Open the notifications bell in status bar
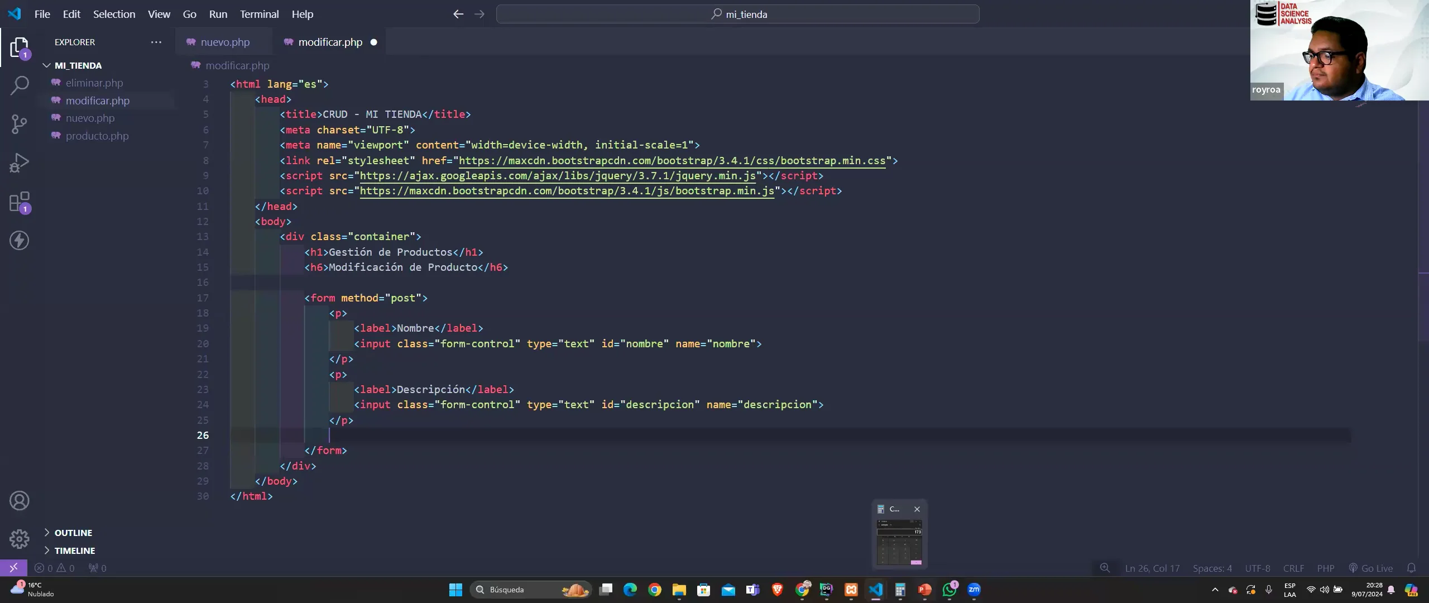Screen dimensions: 1429x603 1412,568
